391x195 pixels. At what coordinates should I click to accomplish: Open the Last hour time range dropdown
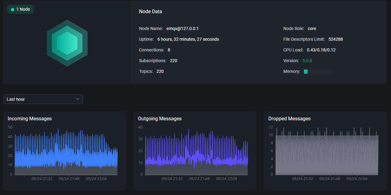click(x=43, y=99)
